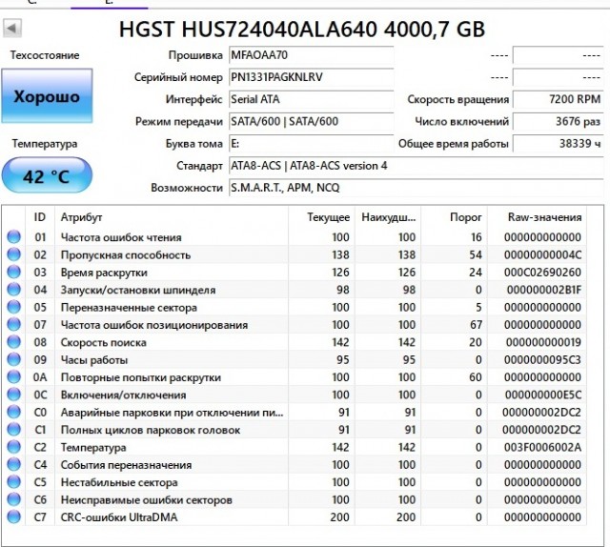Select row Частота ошибок позиционирования
Screen dimensions: 610x547
tap(295, 324)
